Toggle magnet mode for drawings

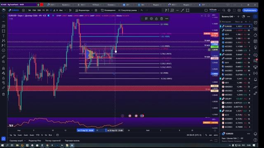pyautogui.click(x=3, y=68)
